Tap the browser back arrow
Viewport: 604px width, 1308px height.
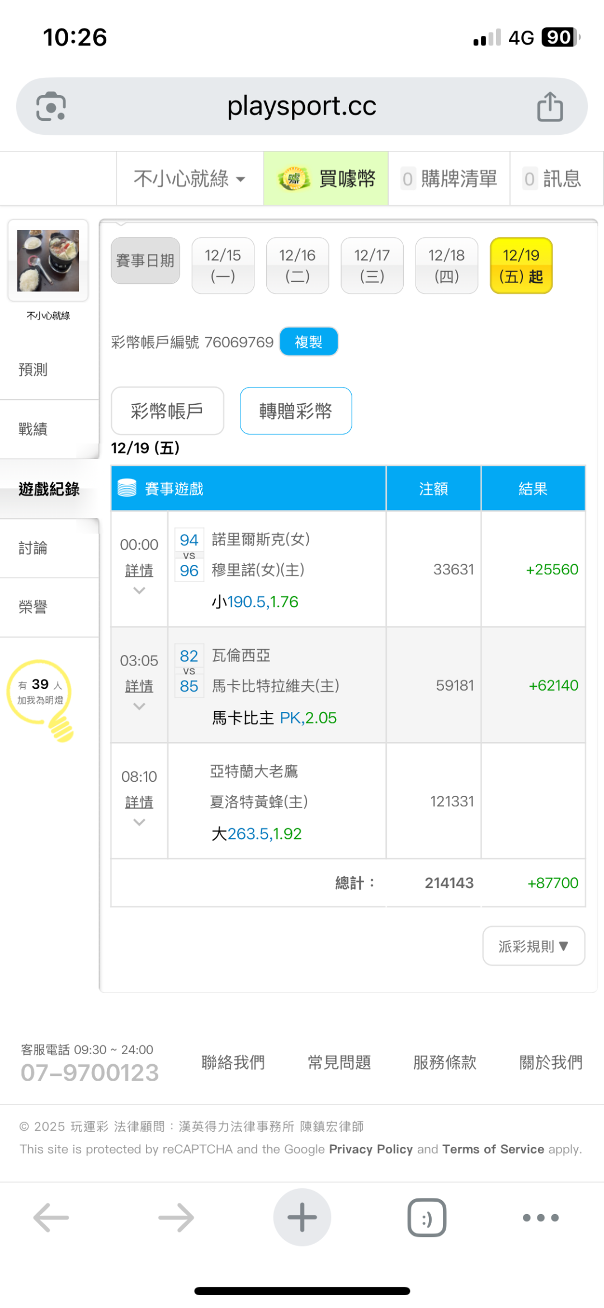tap(51, 1217)
